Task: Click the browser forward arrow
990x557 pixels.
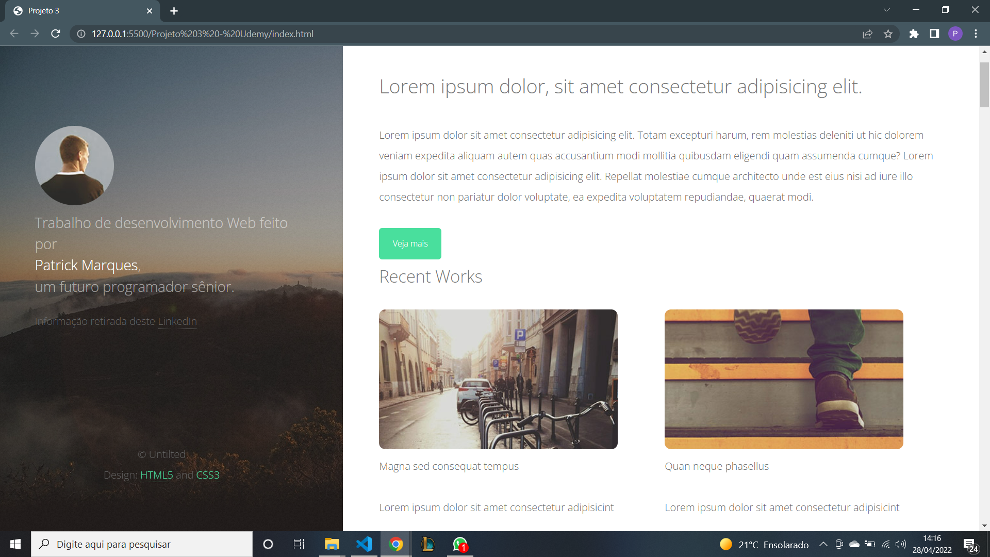Action: click(x=35, y=34)
